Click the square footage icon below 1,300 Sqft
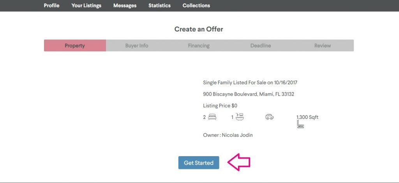399x183 pixels. [300, 124]
